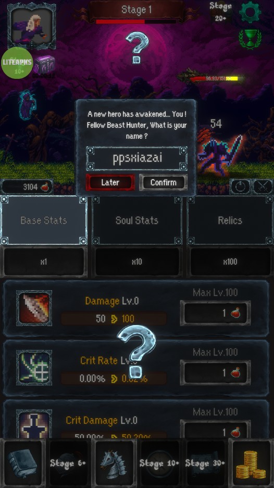Screen dimensions: 274x488
Task: Open the settings gear icon
Action: pos(250,12)
